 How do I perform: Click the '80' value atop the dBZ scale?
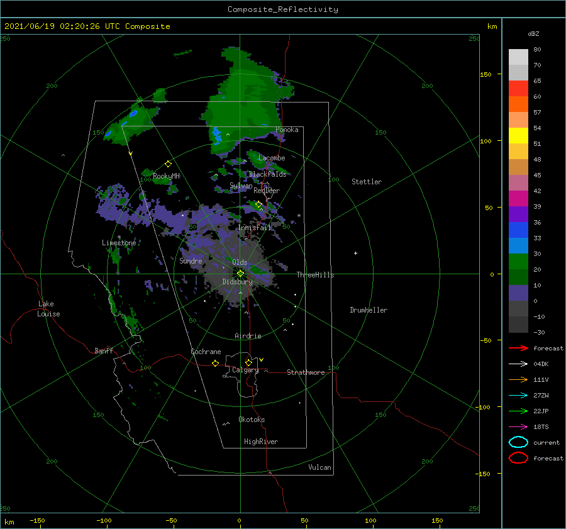coord(537,50)
